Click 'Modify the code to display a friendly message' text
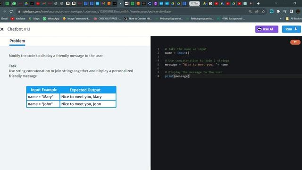 click(x=56, y=56)
